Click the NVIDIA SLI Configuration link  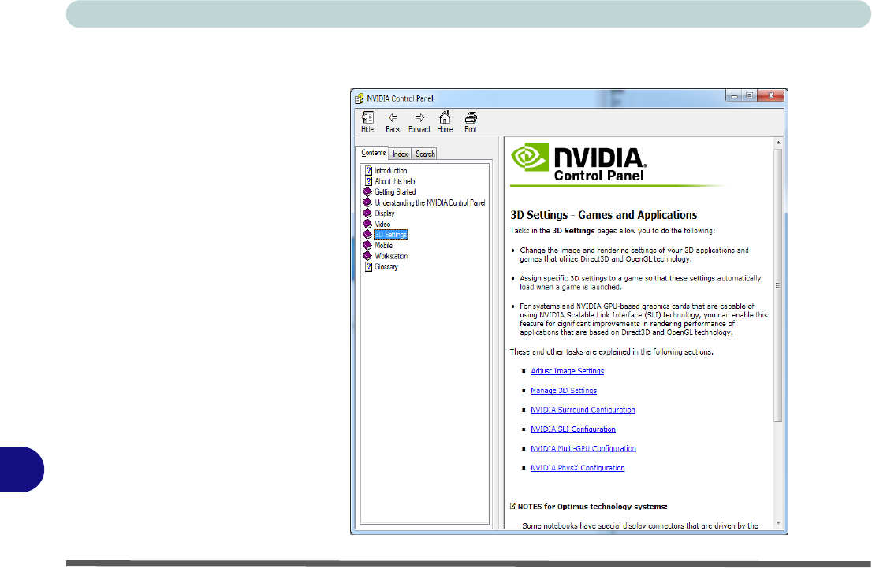point(572,429)
